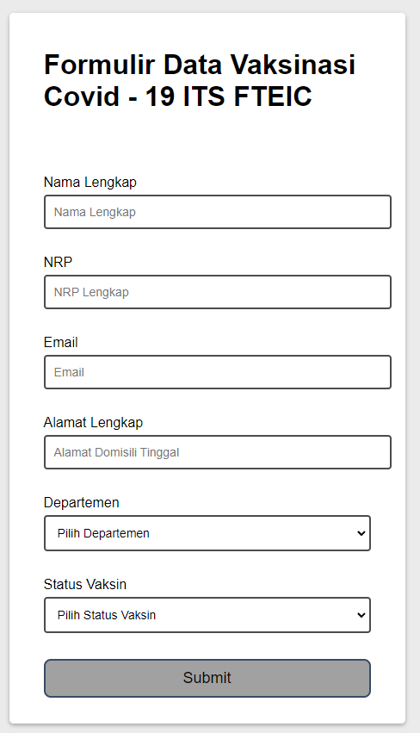
Task: Focus the Nama Lengkap text field
Action: click(218, 212)
